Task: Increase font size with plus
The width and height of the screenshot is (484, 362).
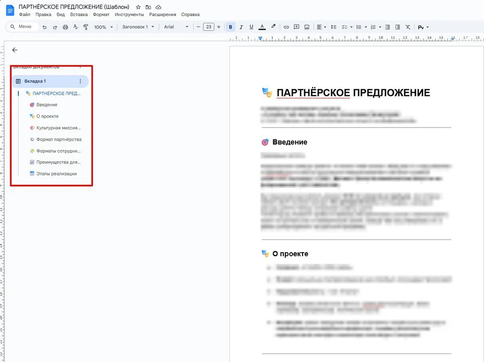Action: pyautogui.click(x=218, y=27)
